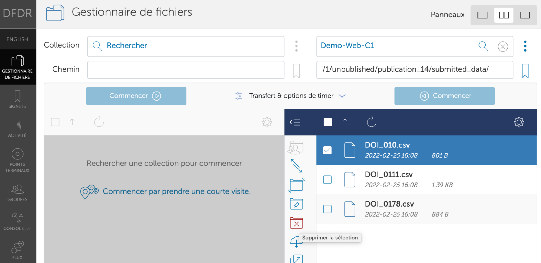Click the transfer options sliders icon
541x263 pixels.
tap(239, 96)
